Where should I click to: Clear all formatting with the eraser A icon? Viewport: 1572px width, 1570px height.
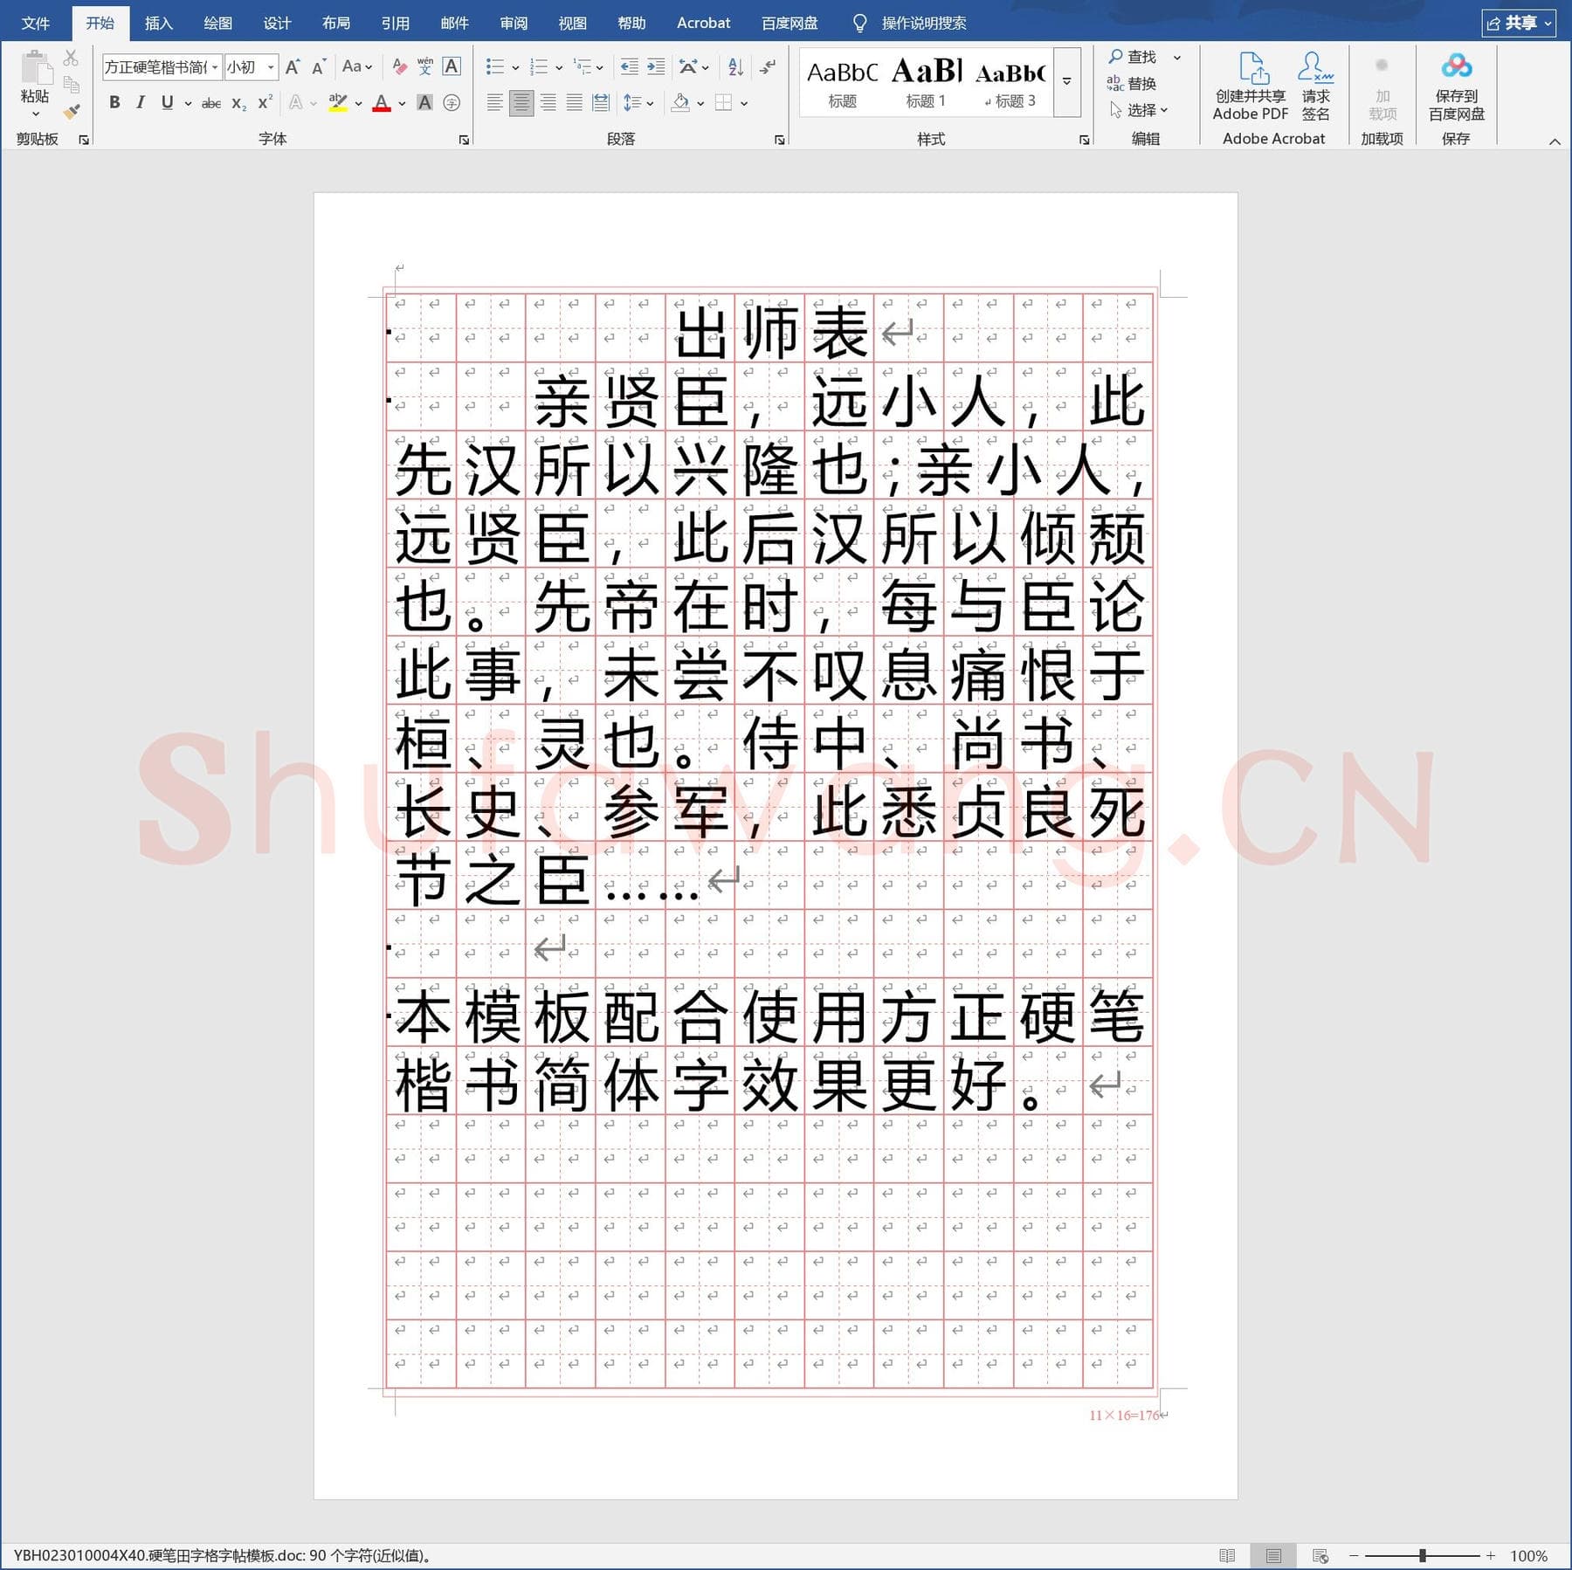pos(399,66)
